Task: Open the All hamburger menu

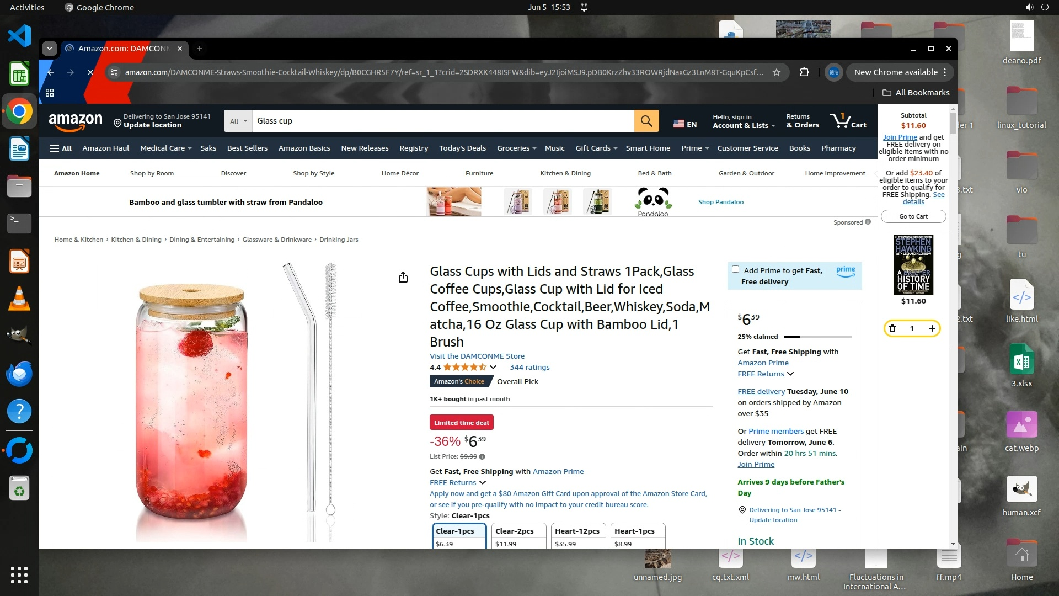Action: pyautogui.click(x=61, y=148)
